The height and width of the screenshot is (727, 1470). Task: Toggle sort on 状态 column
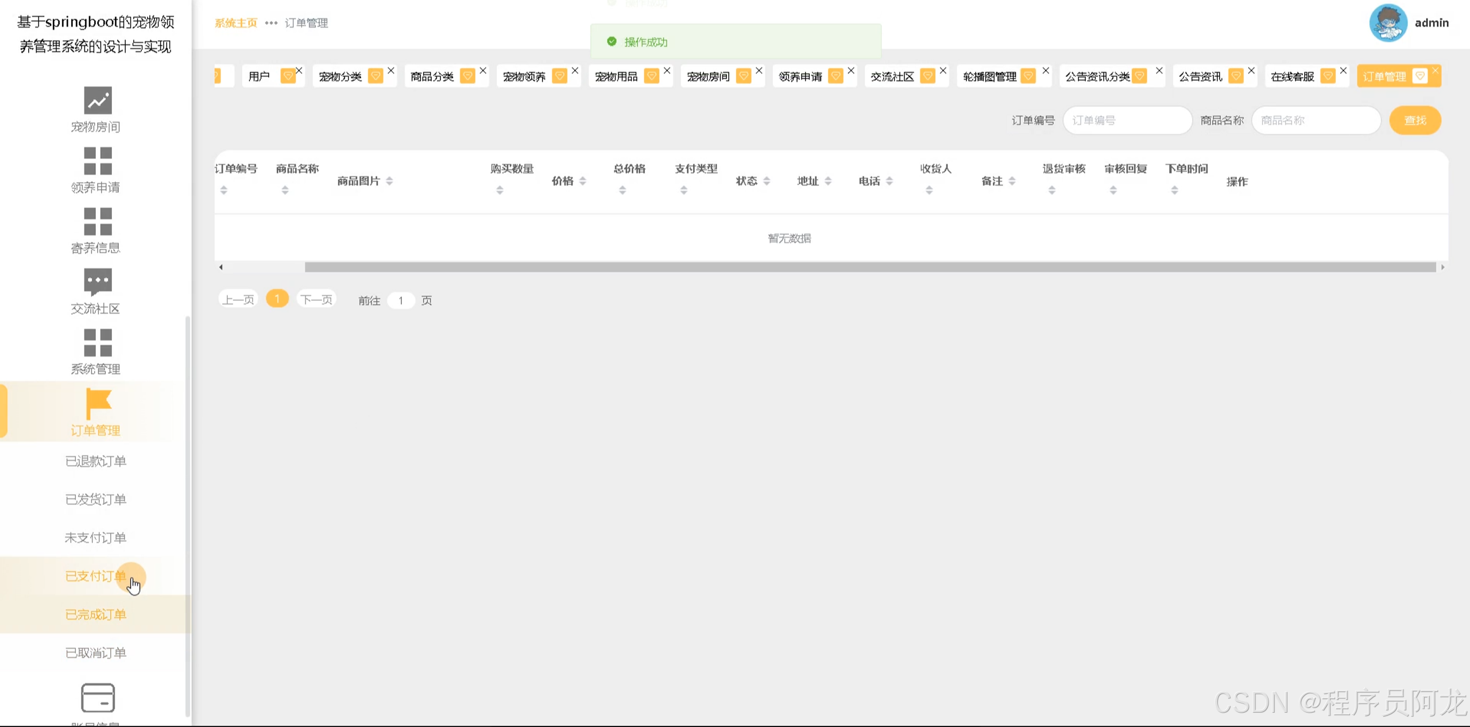767,181
